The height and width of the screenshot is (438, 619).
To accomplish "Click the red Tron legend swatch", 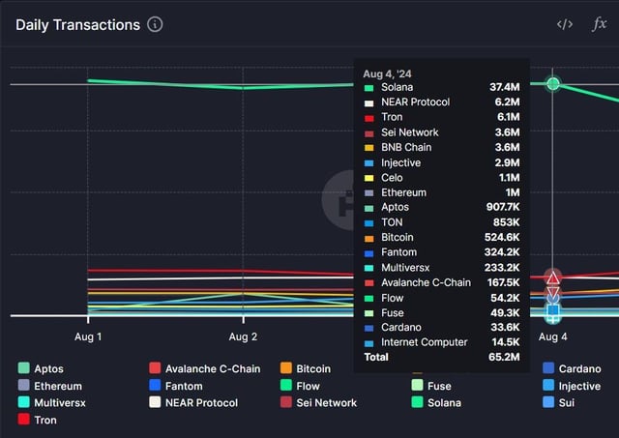I will pyautogui.click(x=23, y=420).
